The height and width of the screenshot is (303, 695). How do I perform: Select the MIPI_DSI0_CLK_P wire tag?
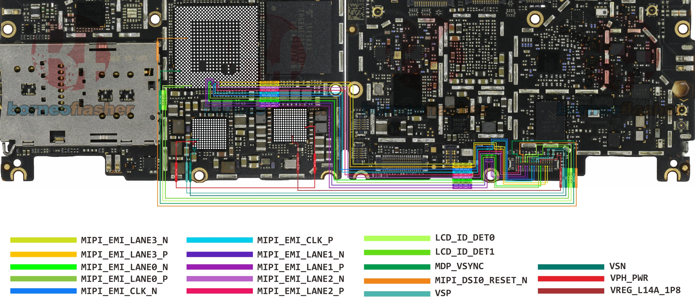[270, 93]
